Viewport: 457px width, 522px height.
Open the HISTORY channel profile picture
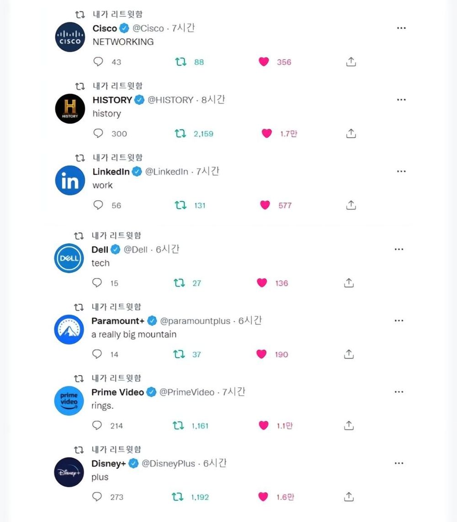pyautogui.click(x=70, y=109)
